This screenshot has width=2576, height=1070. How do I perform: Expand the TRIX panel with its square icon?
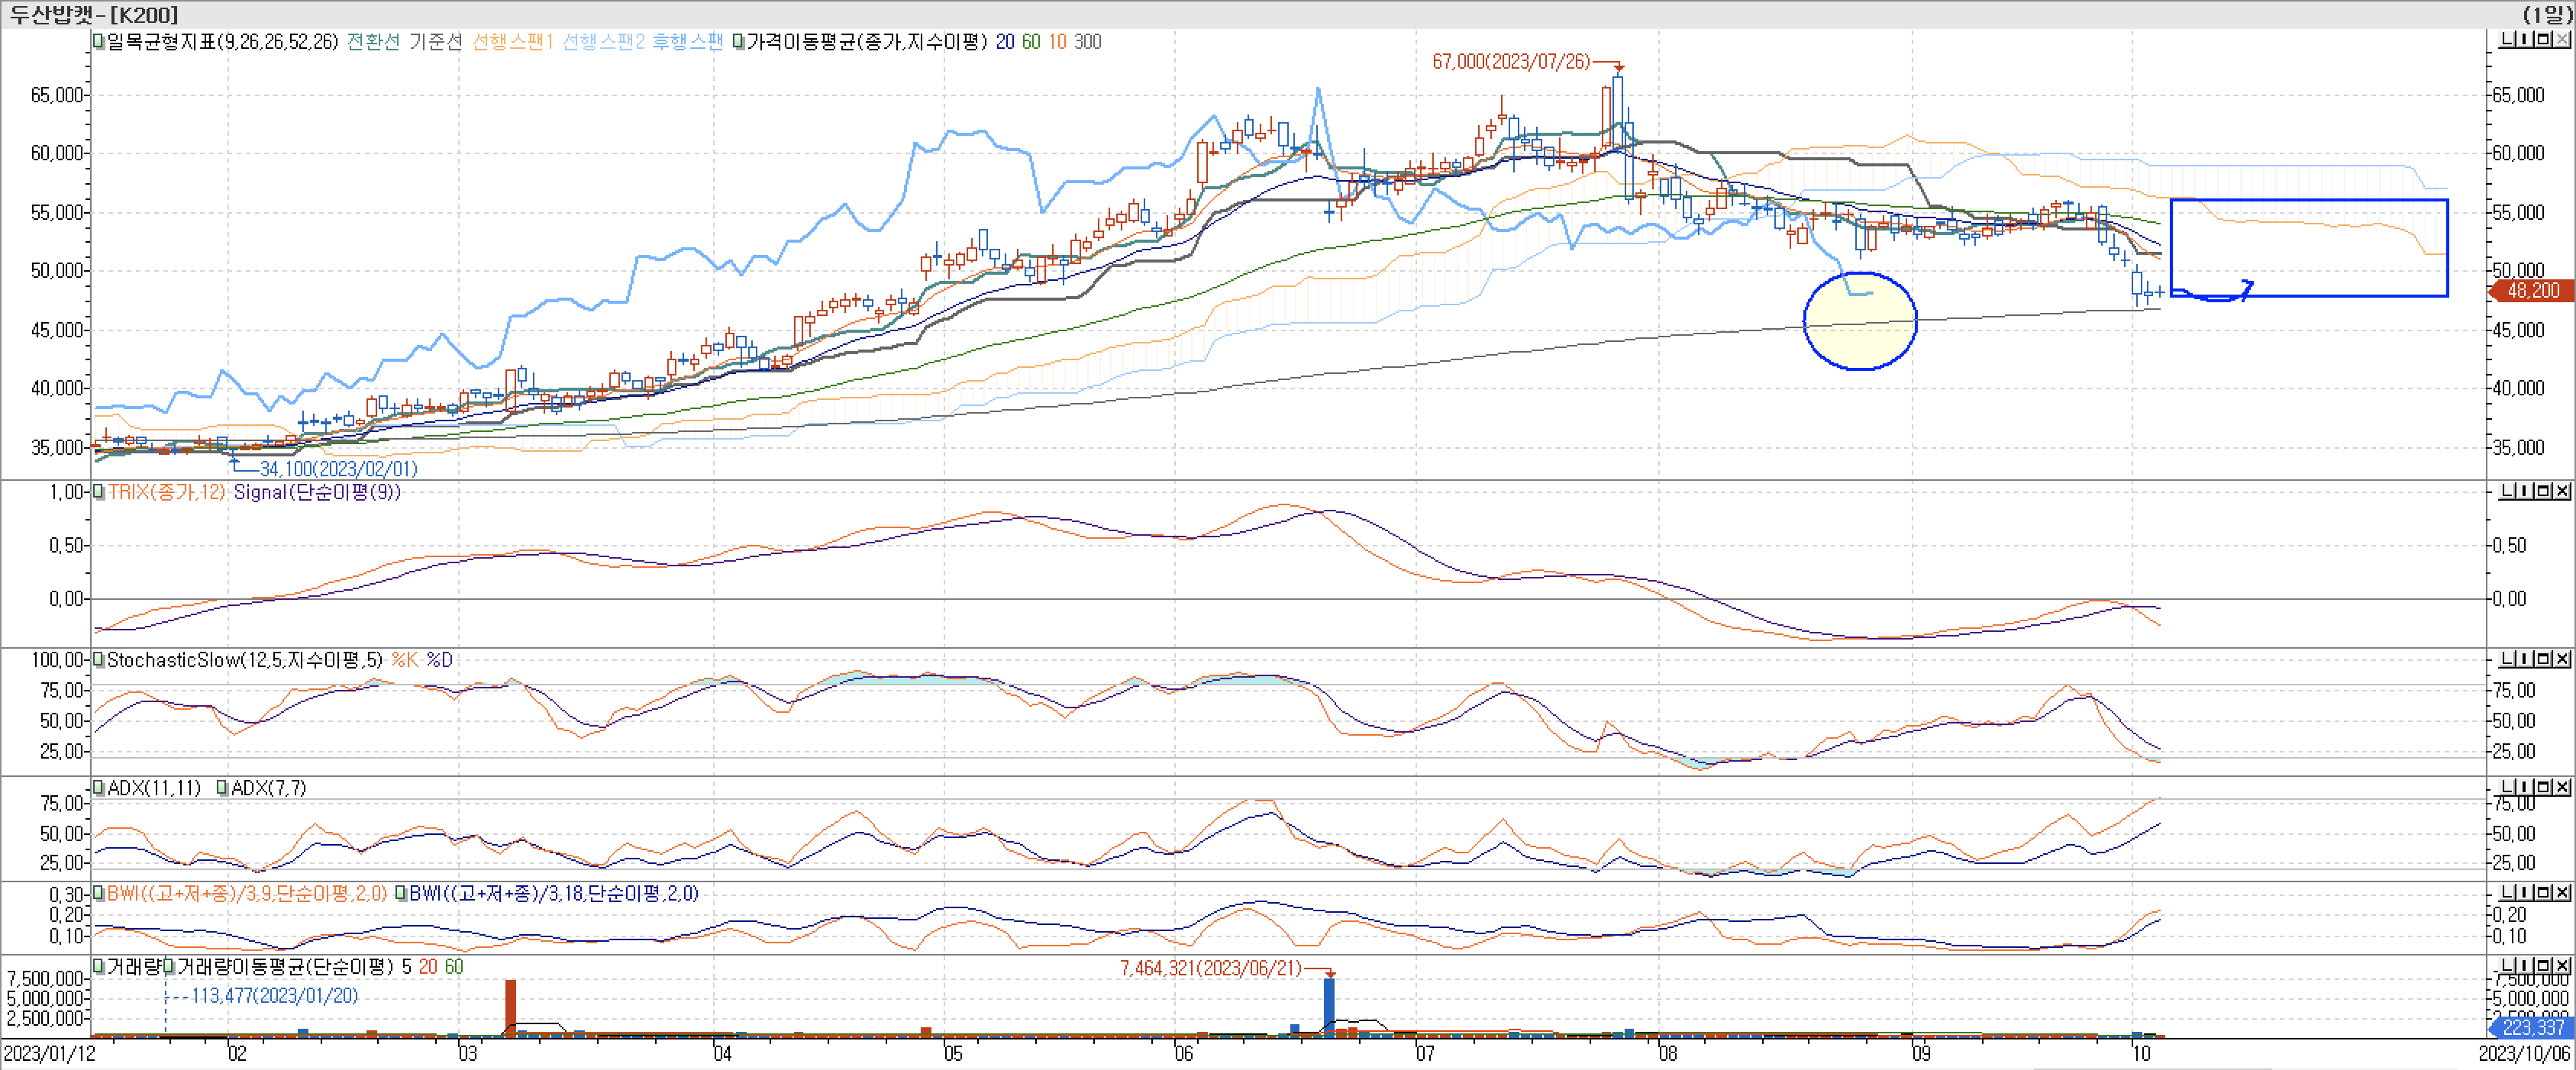(x=2543, y=491)
